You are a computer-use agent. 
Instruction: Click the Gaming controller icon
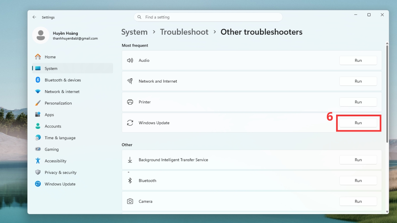(x=38, y=149)
